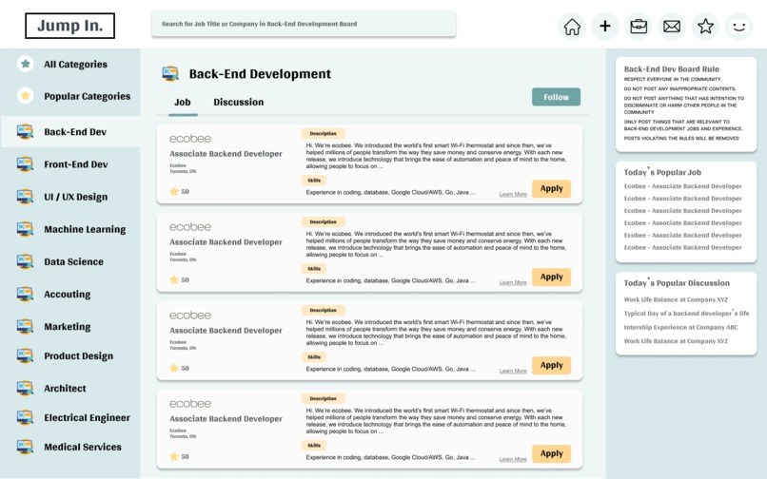Star the third ecobee job card
Screen dimensions: 767x479
173,368
